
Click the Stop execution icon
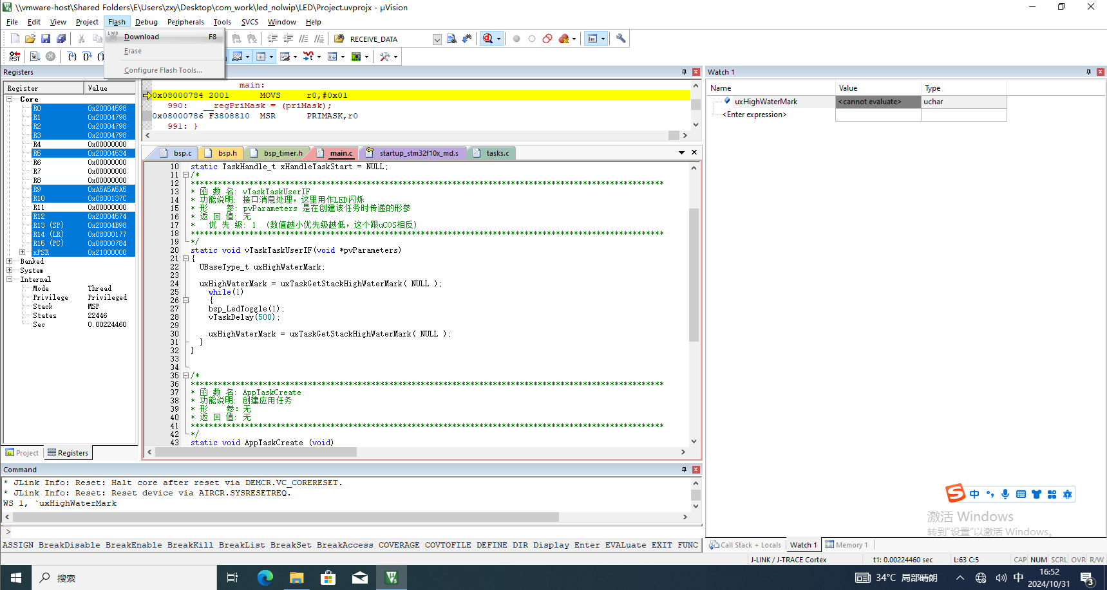pos(50,57)
